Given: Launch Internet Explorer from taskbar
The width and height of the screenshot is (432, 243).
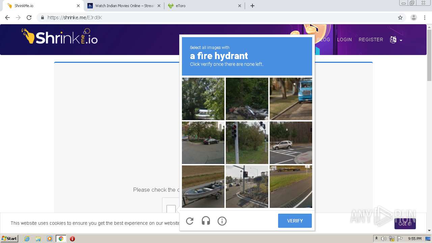Looking at the screenshot, I should pyautogui.click(x=27, y=239).
